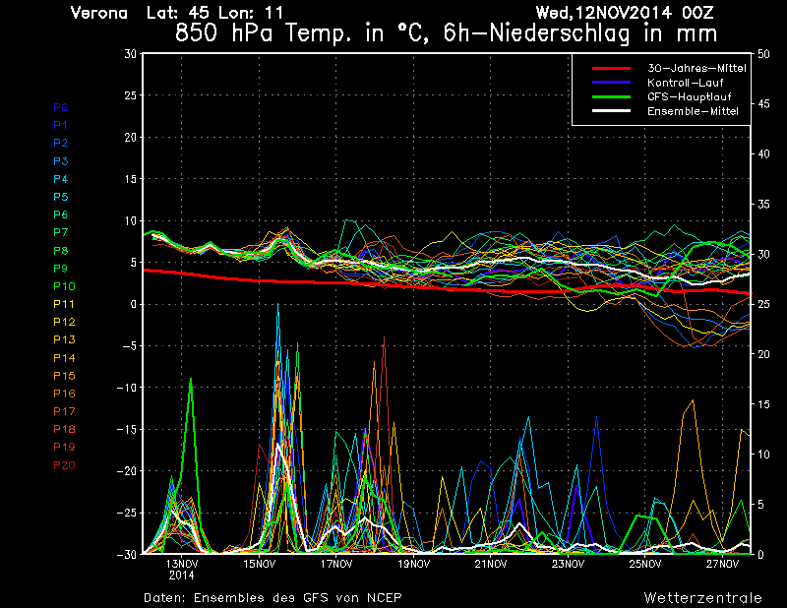Viewport: 787px width, 608px height.
Task: Click the P20 ensemble member label
Action: (x=64, y=465)
